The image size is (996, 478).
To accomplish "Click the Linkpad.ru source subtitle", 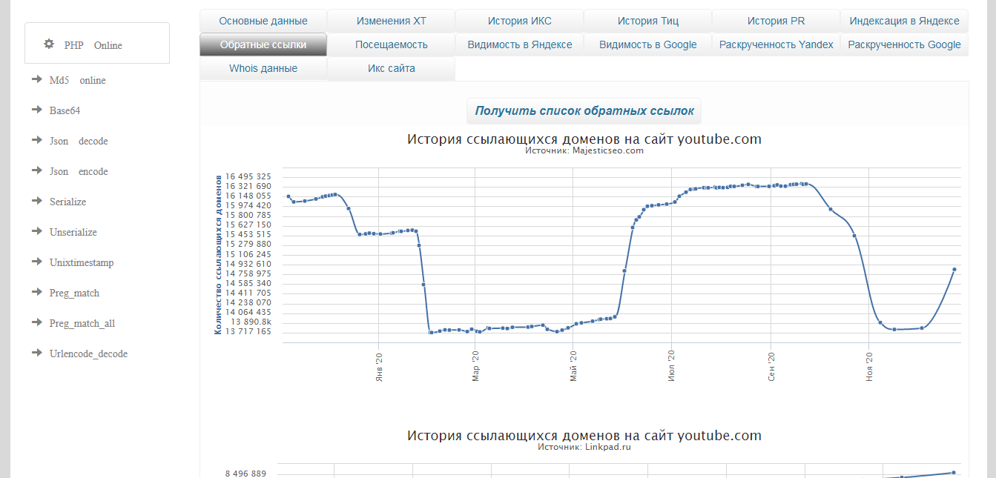I will point(584,447).
